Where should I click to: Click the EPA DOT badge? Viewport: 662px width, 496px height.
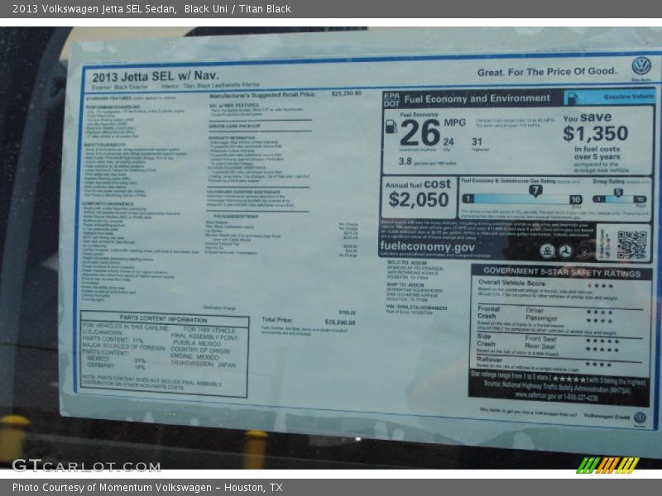(391, 99)
